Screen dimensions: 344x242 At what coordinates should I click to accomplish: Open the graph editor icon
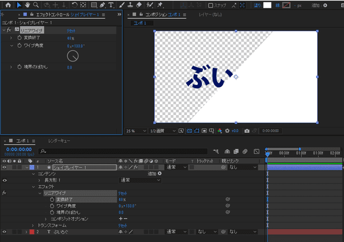pyautogui.click(x=256, y=151)
